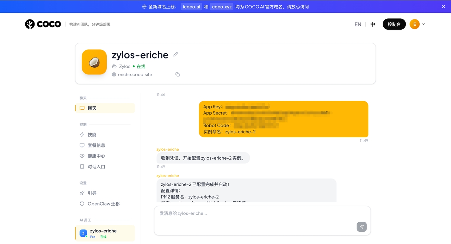
Task: Click the coconut avatar thumbnail
Action: 94,62
